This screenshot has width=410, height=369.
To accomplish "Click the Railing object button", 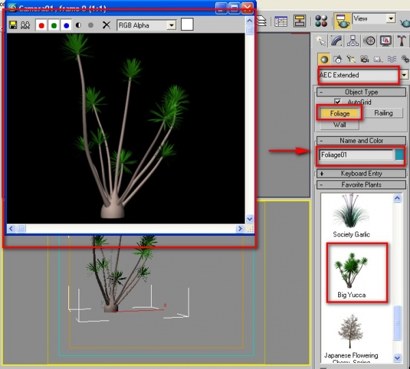I will (383, 113).
